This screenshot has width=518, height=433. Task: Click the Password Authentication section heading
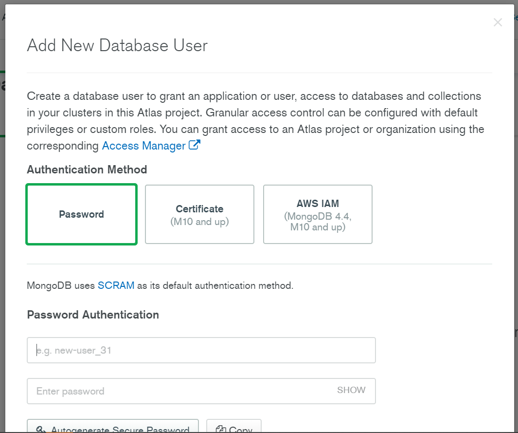coord(93,315)
